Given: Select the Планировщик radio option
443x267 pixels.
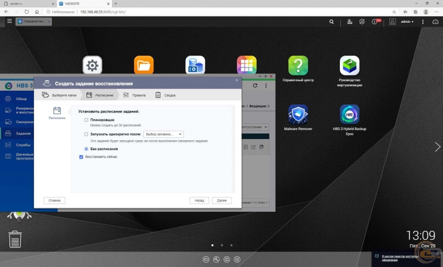Looking at the screenshot, I should click(x=86, y=120).
